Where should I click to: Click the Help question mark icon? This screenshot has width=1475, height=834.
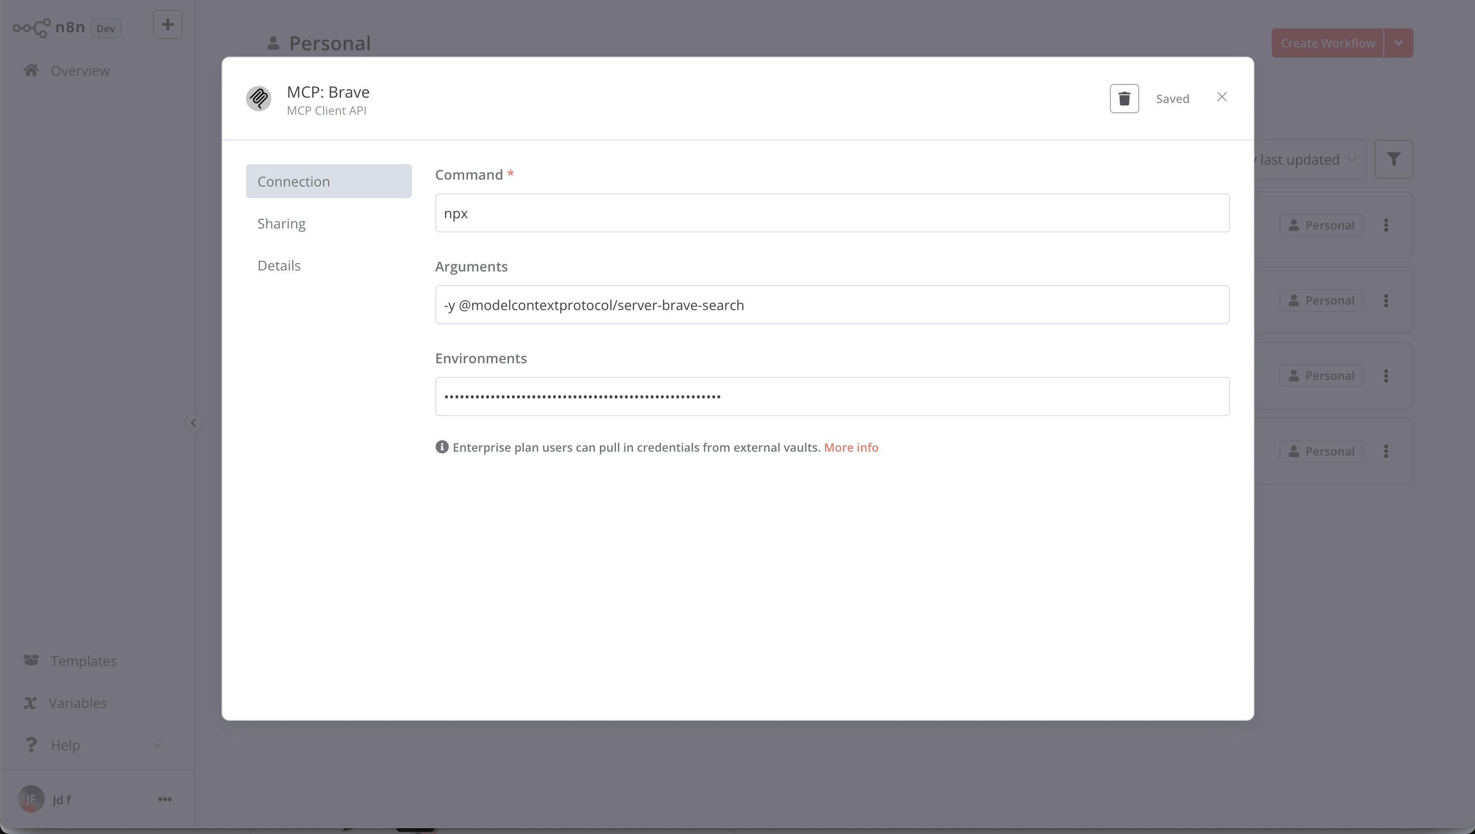tap(31, 744)
